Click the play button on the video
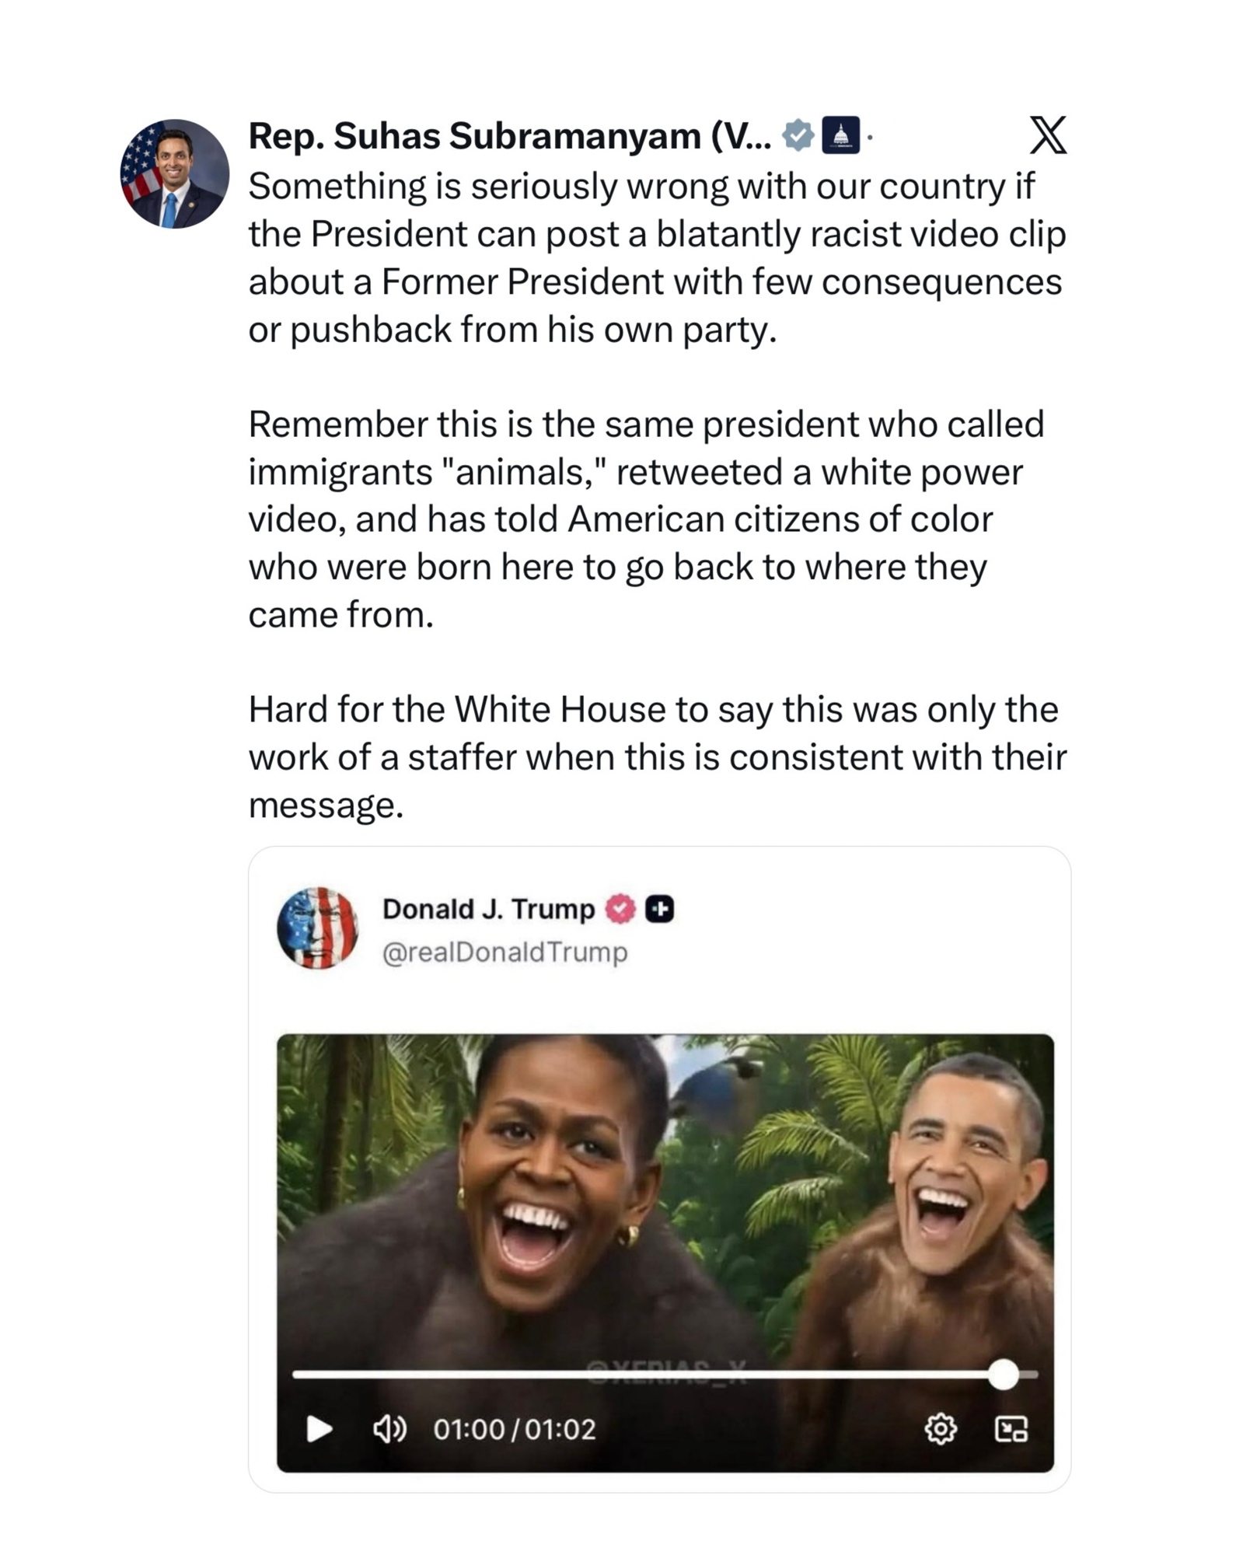 click(x=319, y=1429)
